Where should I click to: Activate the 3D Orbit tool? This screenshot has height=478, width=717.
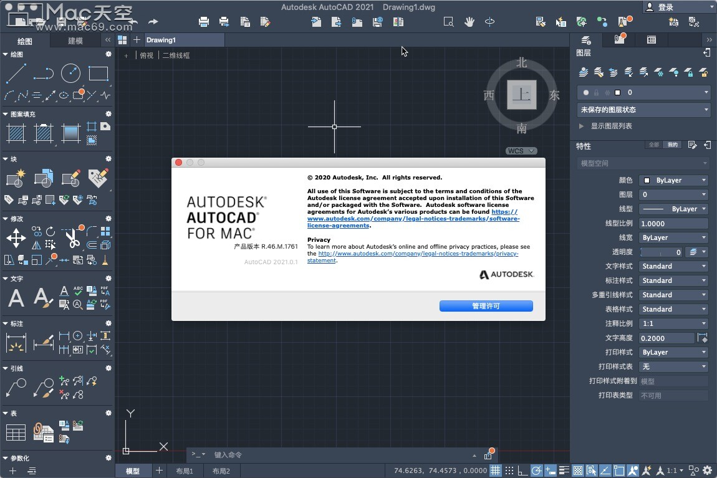pyautogui.click(x=489, y=21)
